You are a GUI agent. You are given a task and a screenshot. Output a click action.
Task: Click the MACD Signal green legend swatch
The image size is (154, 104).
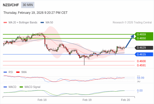pyautogui.click(x=21, y=87)
